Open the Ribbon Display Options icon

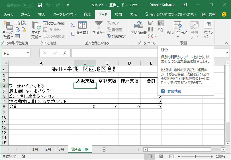click(185, 5)
